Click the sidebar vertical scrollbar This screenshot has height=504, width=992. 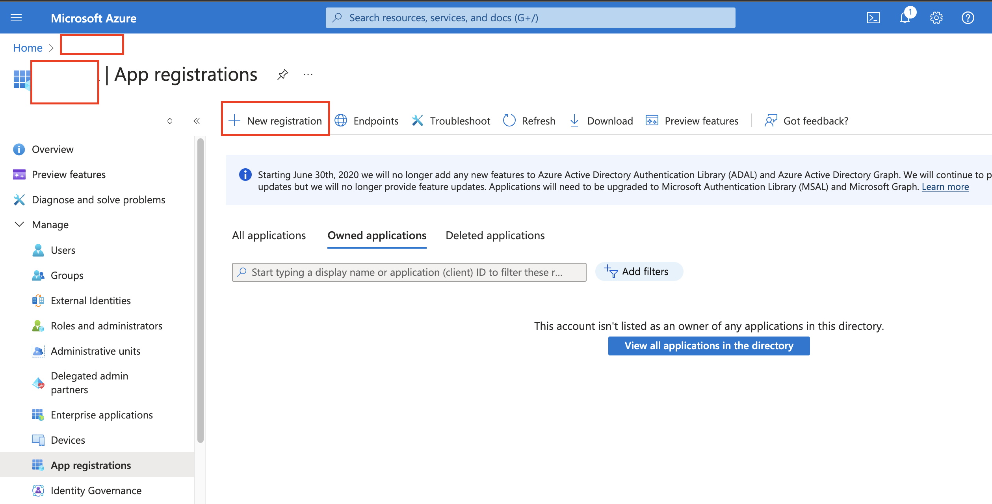(201, 291)
